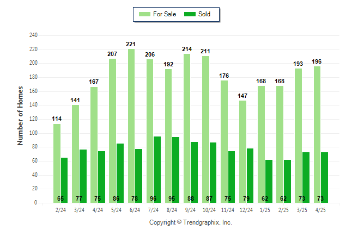352x236 pixels.
Task: Click the light green For Sale legend swatch
Action: 145,14
